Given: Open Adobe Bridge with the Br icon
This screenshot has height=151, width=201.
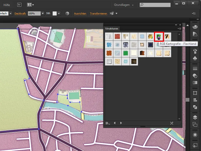Looking at the screenshot, I should point(19,5).
